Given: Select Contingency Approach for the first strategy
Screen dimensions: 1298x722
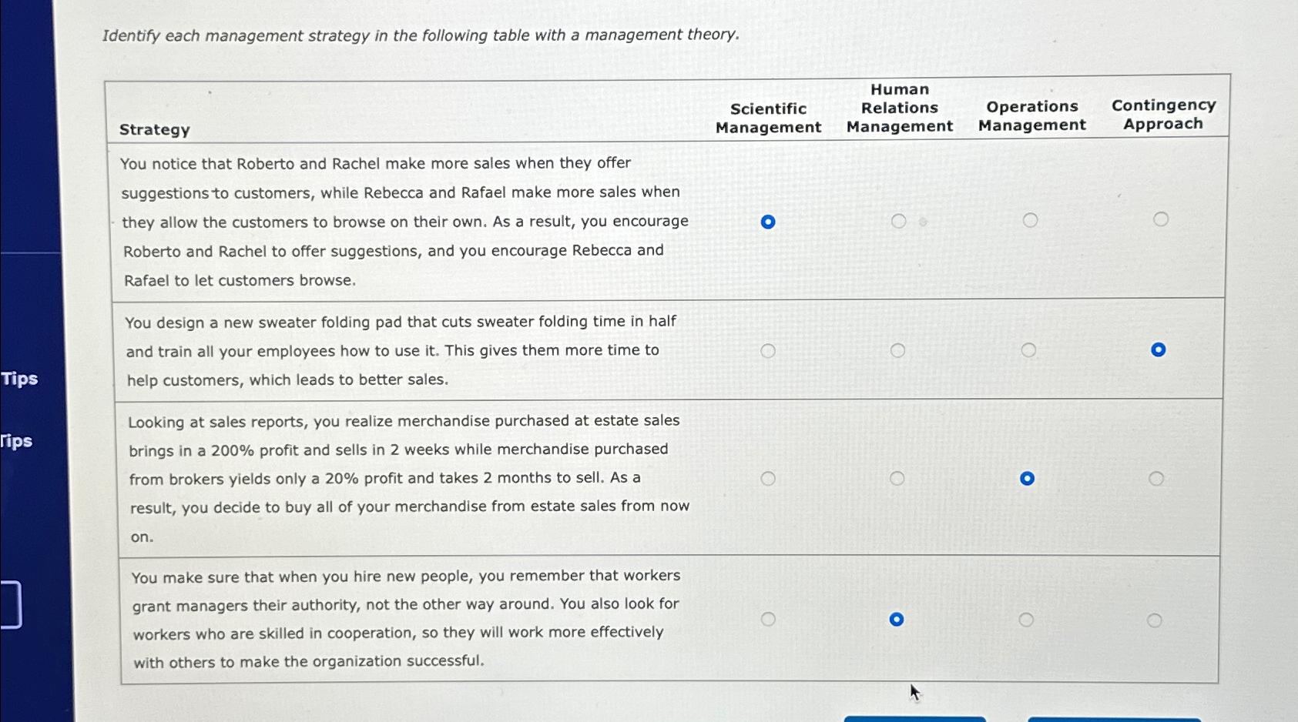Looking at the screenshot, I should click(1162, 219).
